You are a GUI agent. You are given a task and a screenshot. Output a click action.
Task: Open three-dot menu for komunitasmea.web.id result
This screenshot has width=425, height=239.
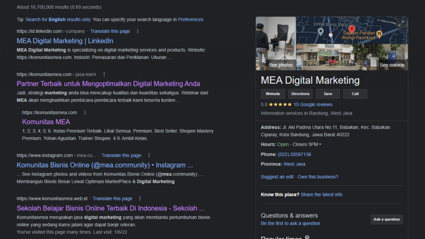[140, 199]
